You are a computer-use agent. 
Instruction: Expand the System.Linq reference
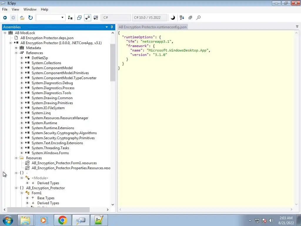(x=22, y=113)
